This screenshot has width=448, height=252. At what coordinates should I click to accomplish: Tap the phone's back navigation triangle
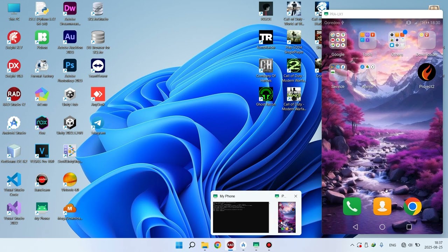pos(355,227)
